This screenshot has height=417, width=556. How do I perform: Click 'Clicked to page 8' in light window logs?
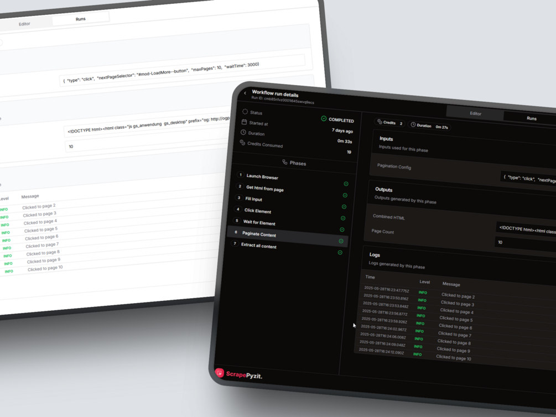[x=43, y=253]
